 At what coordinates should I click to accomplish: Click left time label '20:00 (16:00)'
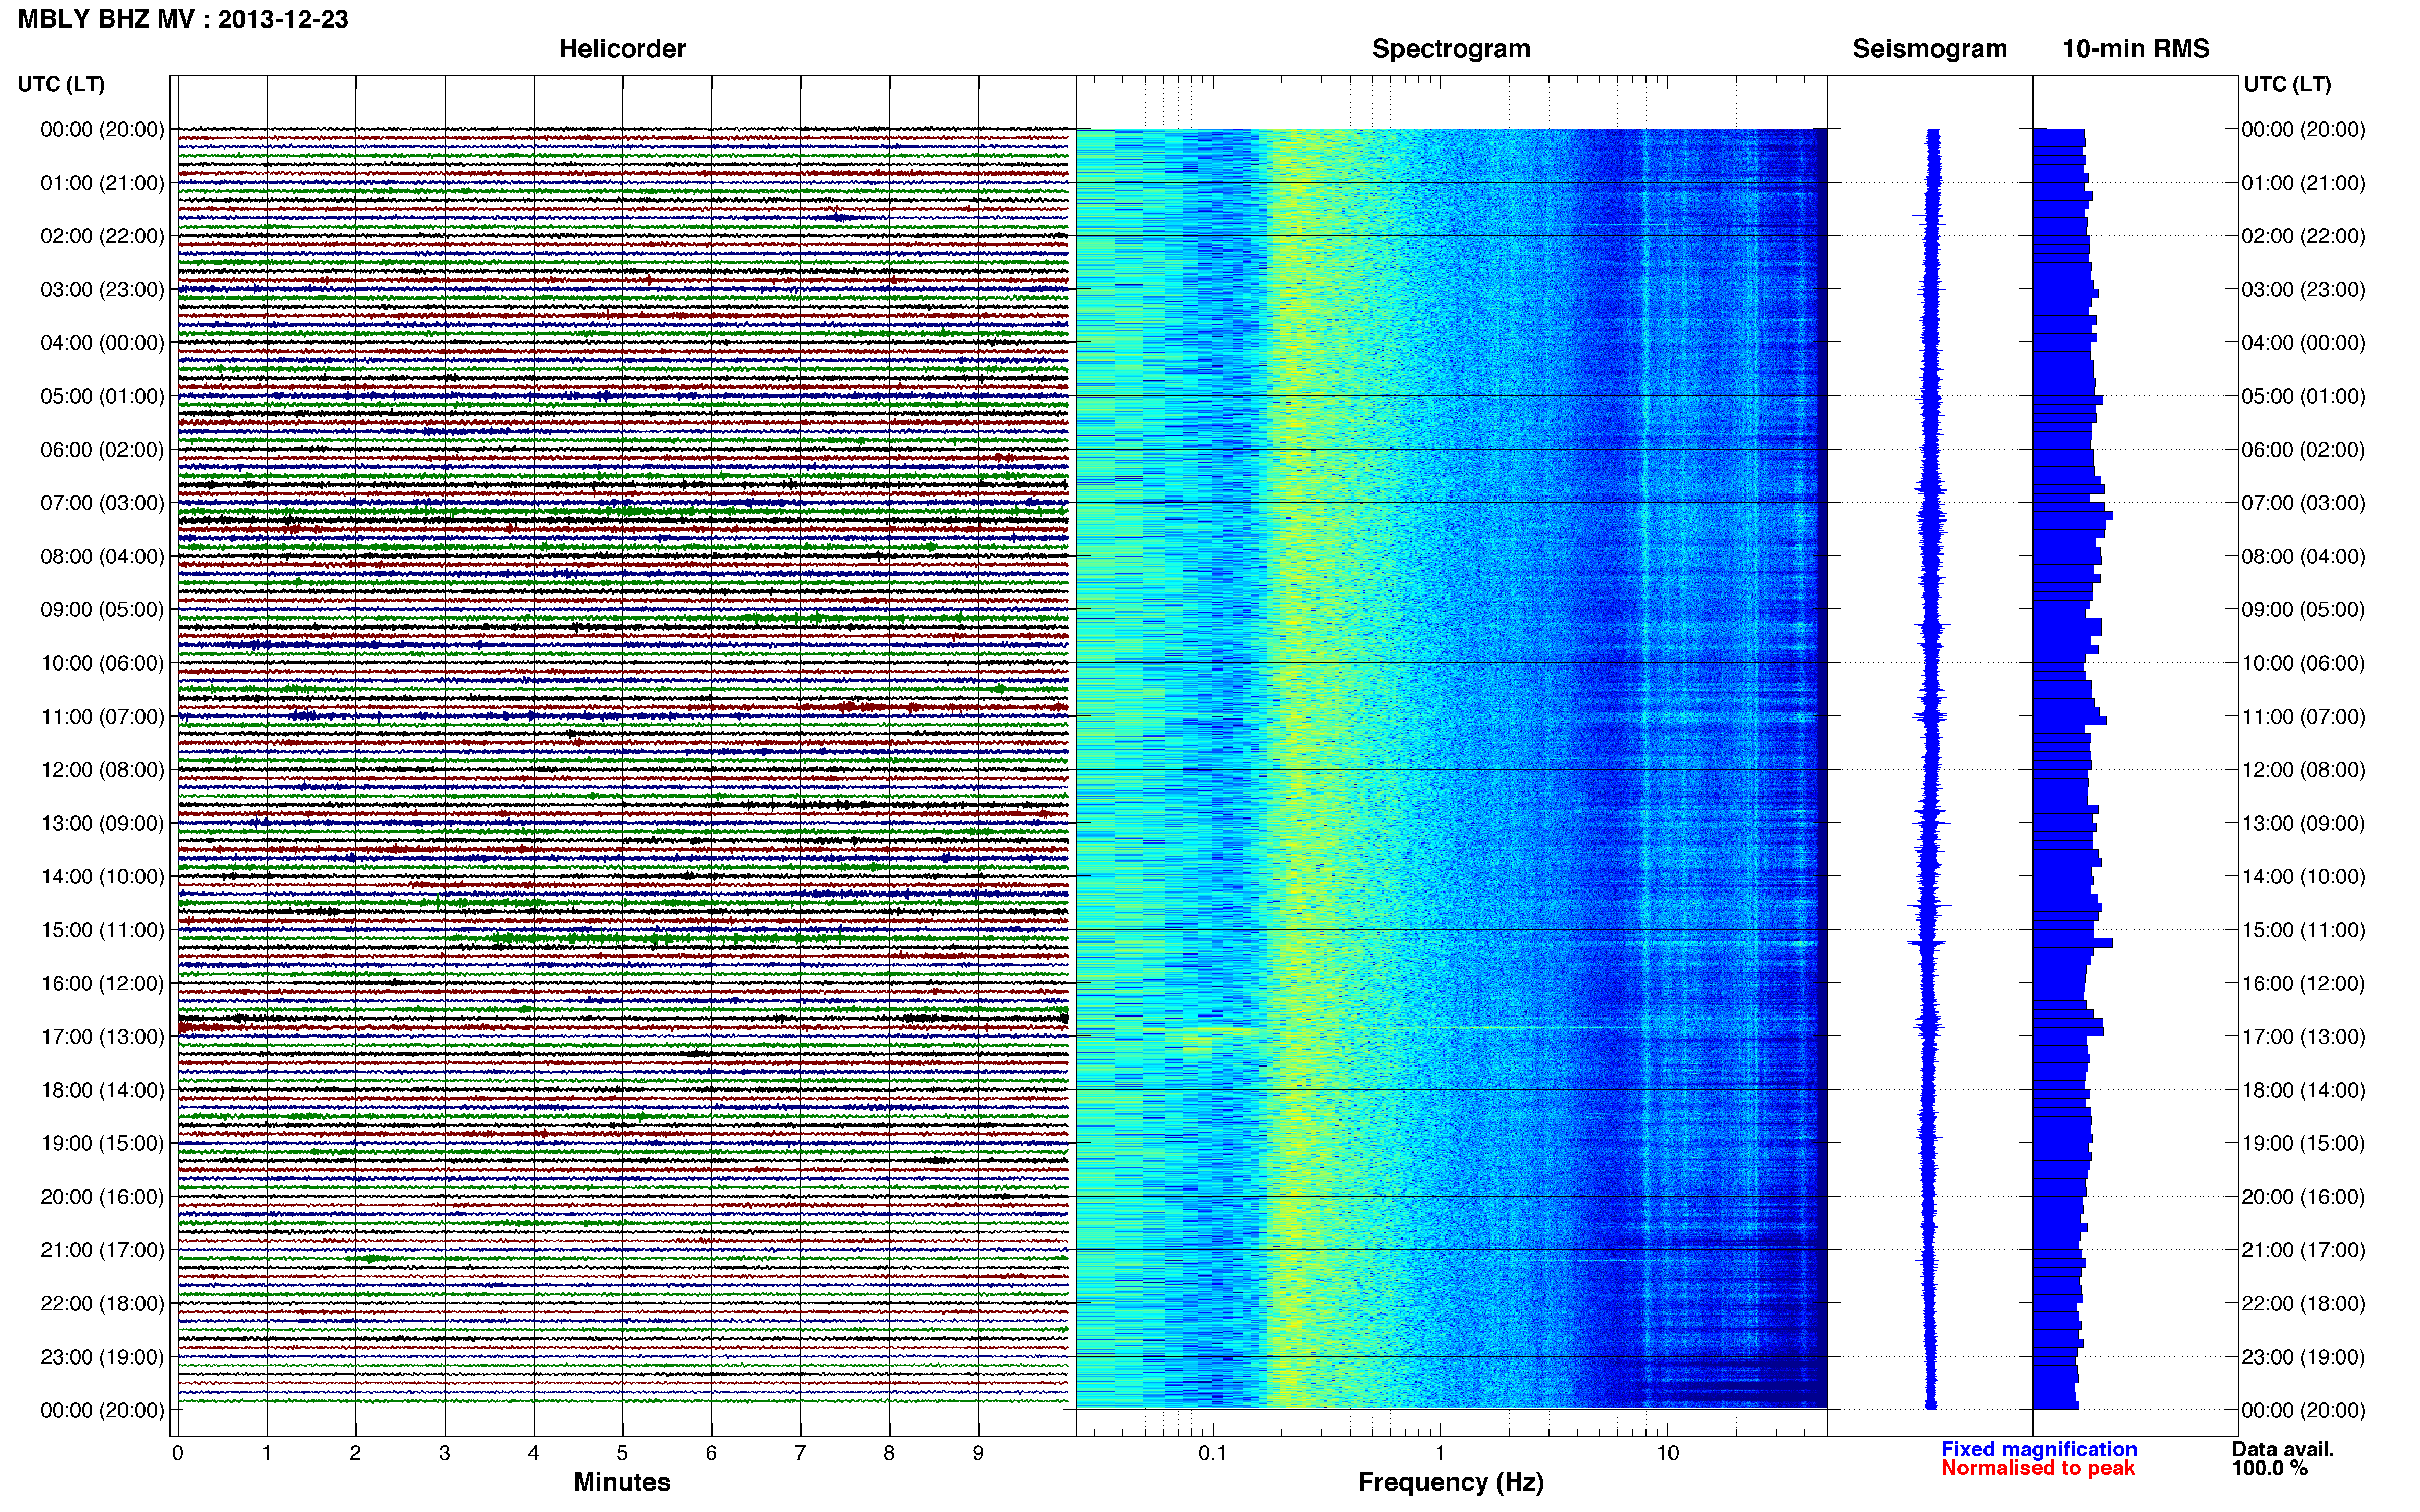click(x=102, y=1197)
